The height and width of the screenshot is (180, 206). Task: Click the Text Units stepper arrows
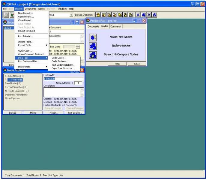point(78,47)
